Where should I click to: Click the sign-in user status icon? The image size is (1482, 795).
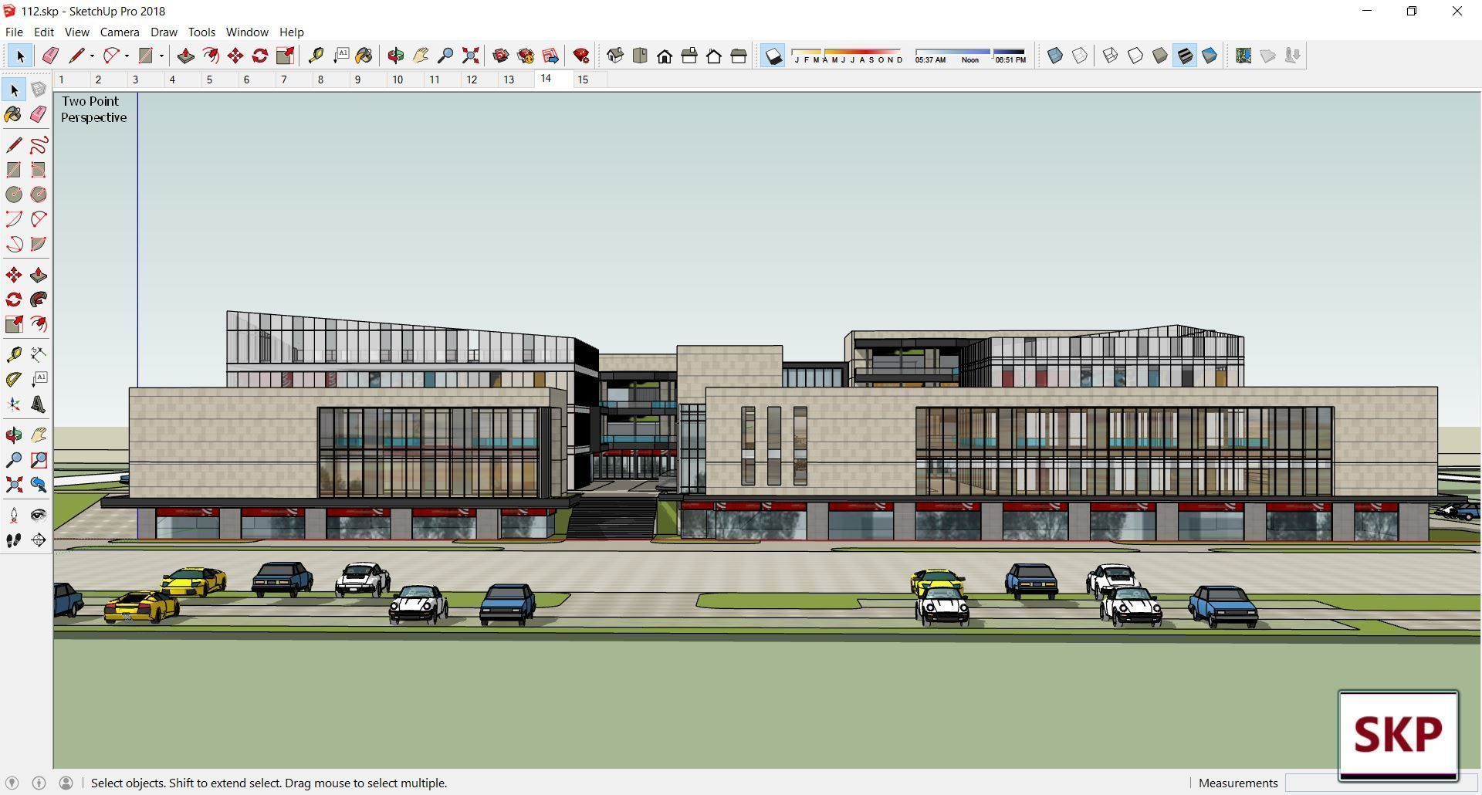[x=66, y=783]
